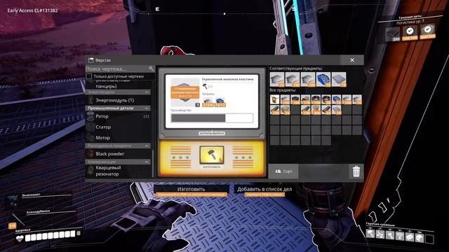
Task: Select the stack of 44 in Все предметы
Action: (x=326, y=110)
